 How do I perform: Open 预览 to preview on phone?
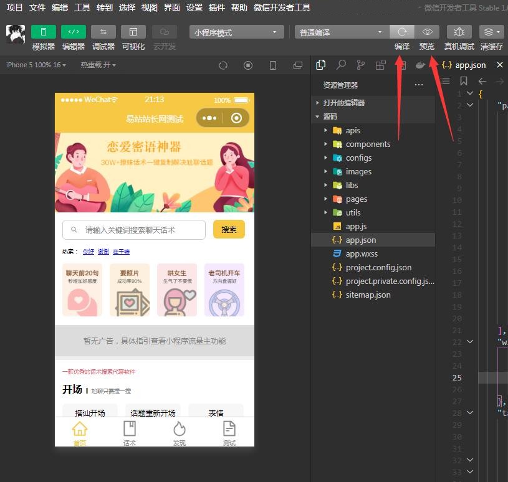tap(427, 32)
